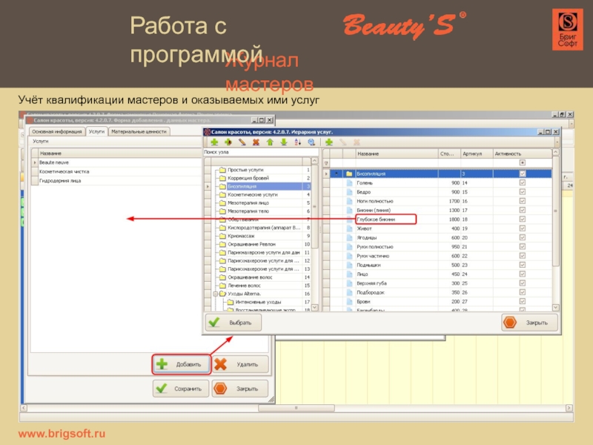
Task: Click the folder icon of Лечение волос
Action: 222,286
